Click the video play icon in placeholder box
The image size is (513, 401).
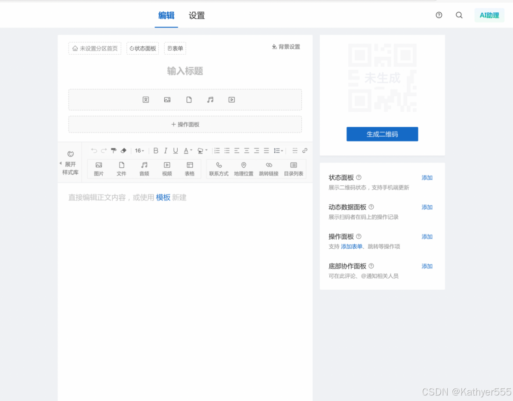[x=231, y=100]
